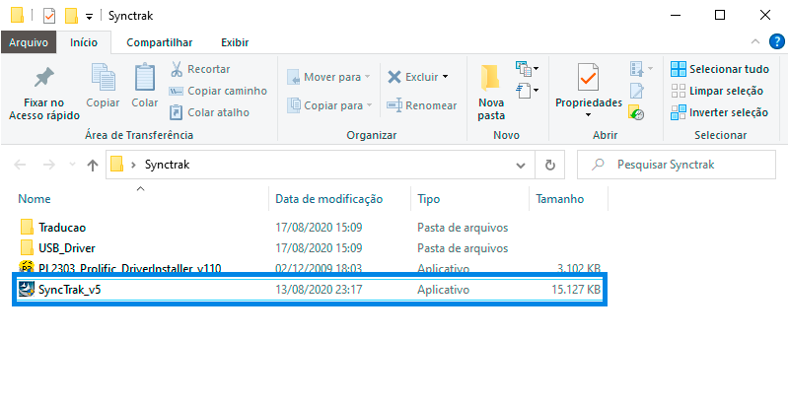Open the Copiar para dropdown
The width and height of the screenshot is (789, 406).
coord(329,105)
